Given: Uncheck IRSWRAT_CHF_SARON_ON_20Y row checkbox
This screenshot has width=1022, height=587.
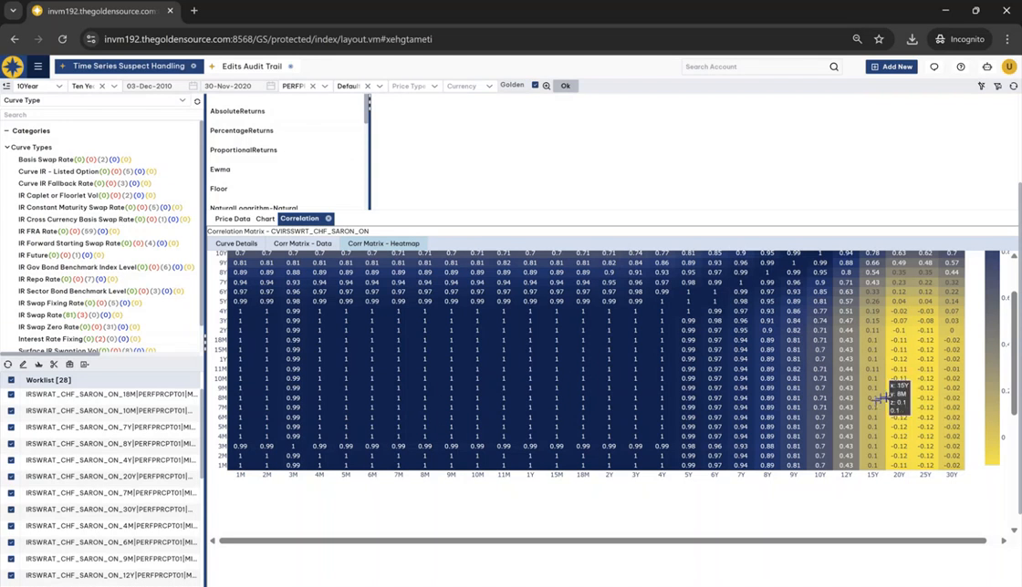Looking at the screenshot, I should coord(11,477).
